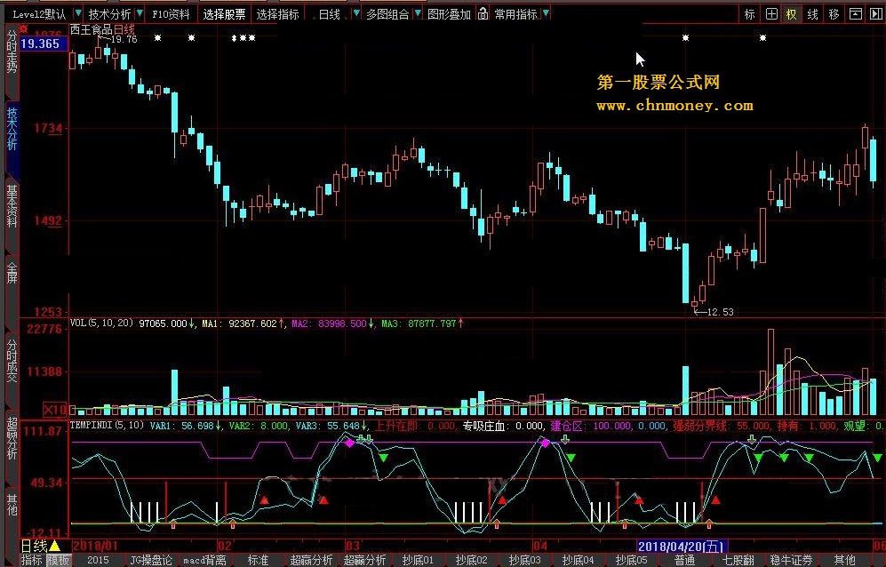Open 超赢分析 side tab

[x=12, y=437]
